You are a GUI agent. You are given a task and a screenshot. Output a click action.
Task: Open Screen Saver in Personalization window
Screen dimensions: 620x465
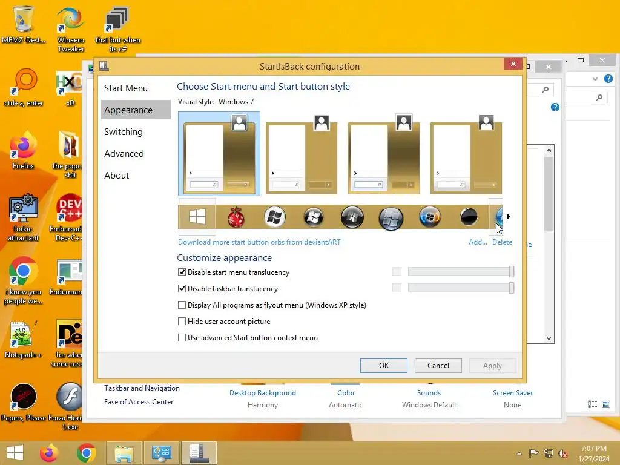(512, 392)
